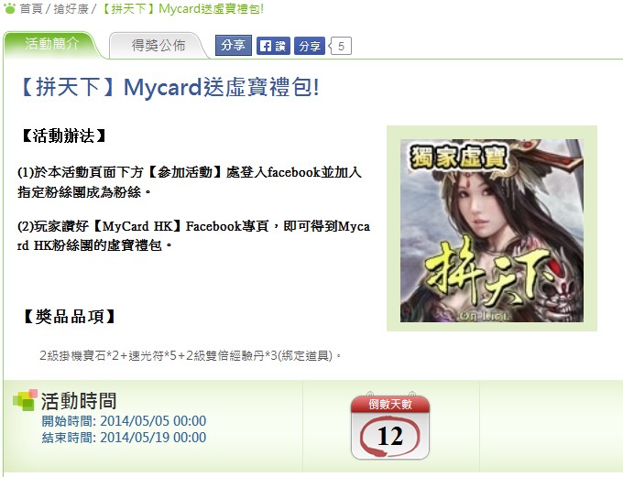Switch to the 得獎公佈 tab
The height and width of the screenshot is (477, 623).
(158, 45)
